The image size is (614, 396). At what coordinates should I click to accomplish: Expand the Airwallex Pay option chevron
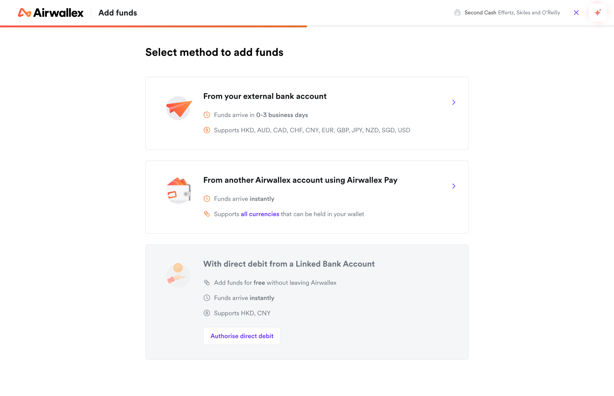(x=454, y=186)
